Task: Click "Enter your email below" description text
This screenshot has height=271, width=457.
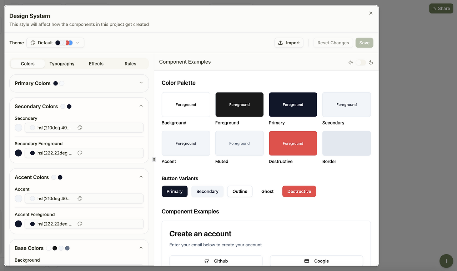Action: 216,245
